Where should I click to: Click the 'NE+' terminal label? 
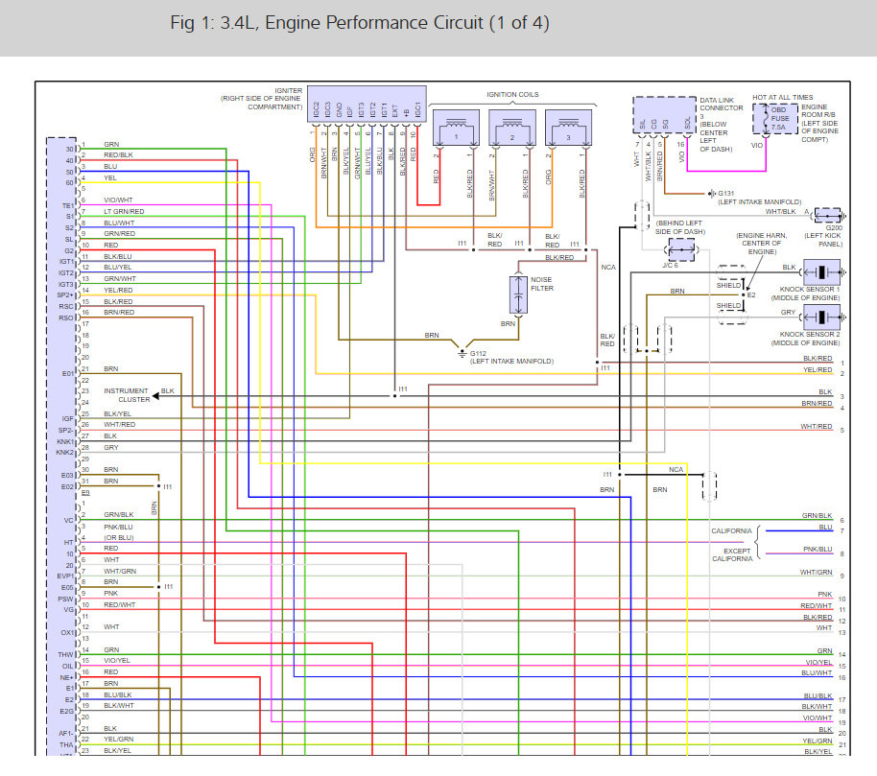coord(66,677)
